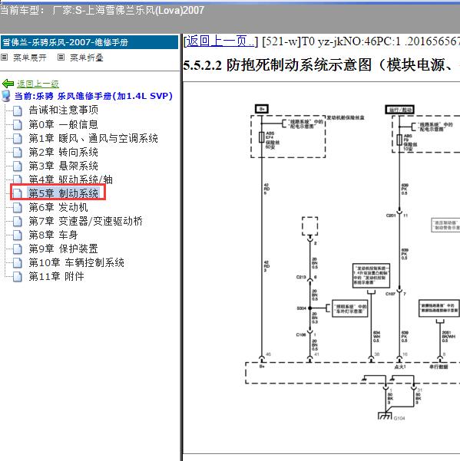Click the 菜单展开 square icon
This screenshot has height=461, width=460.
(4, 58)
